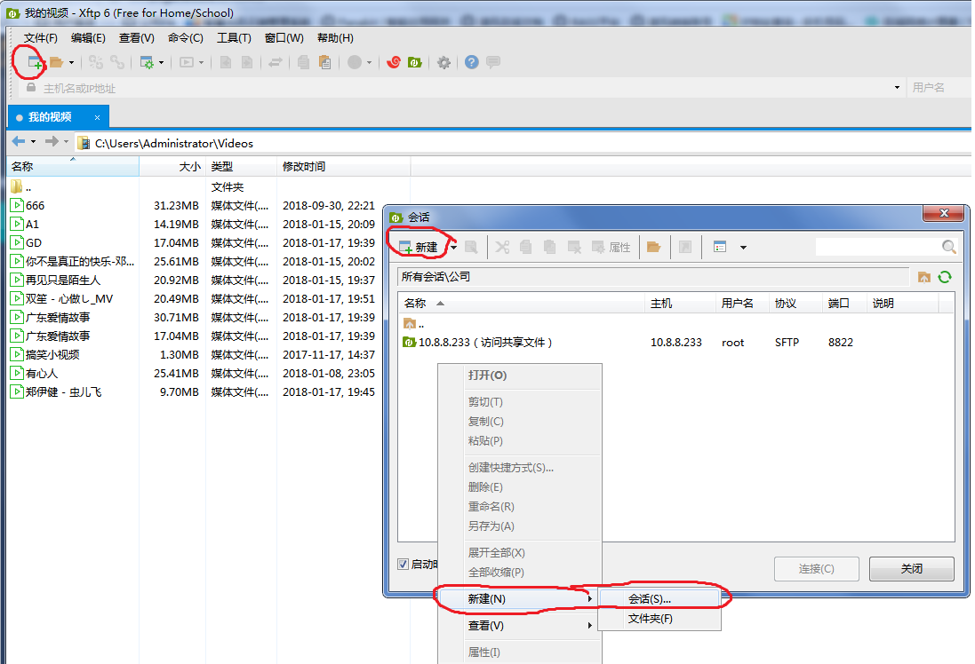Click the search magnifier in sessions dialog
Viewport: 975px width, 664px height.
[949, 247]
